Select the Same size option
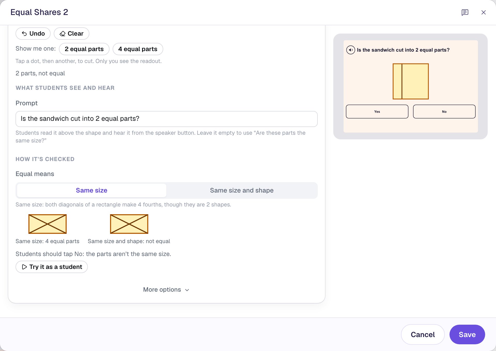496x351 pixels. point(92,190)
